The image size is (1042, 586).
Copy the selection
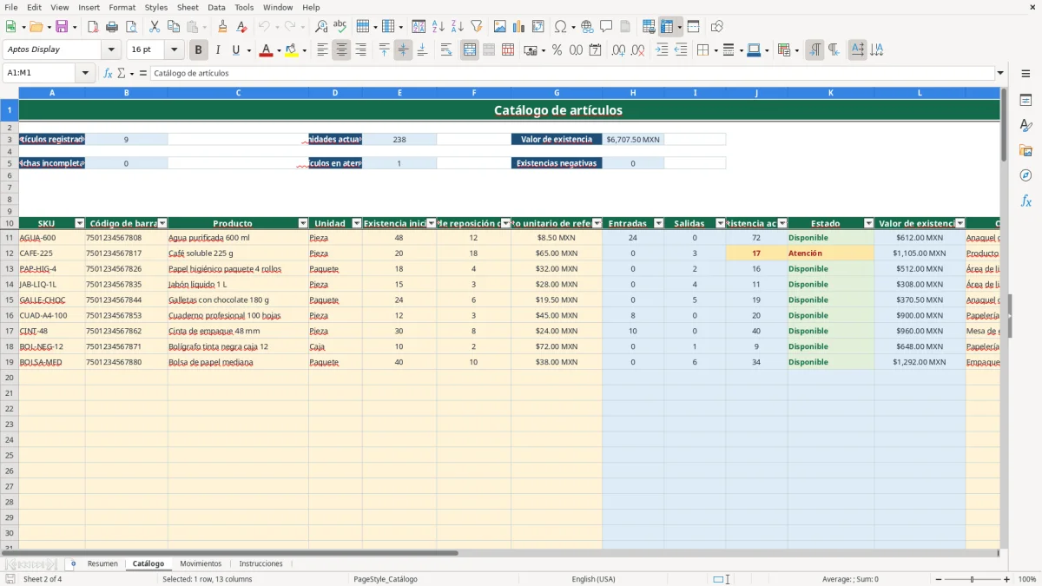173,27
